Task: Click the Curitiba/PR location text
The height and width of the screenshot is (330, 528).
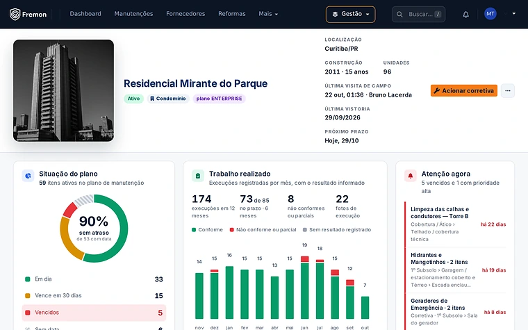Action: (341, 49)
